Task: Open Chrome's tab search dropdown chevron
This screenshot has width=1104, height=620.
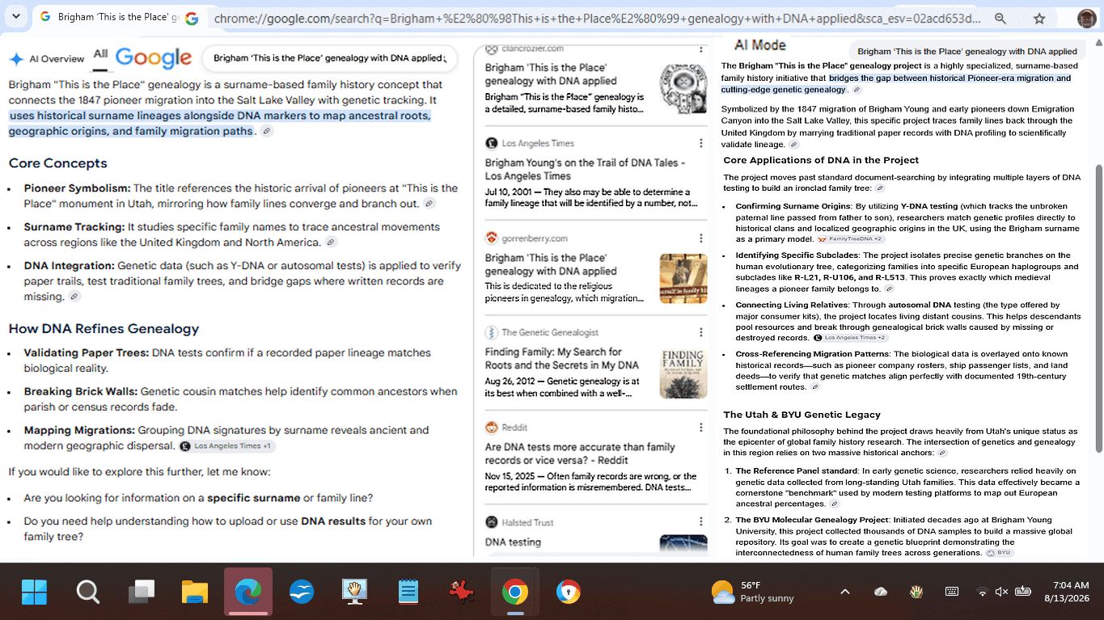Action: [x=16, y=17]
